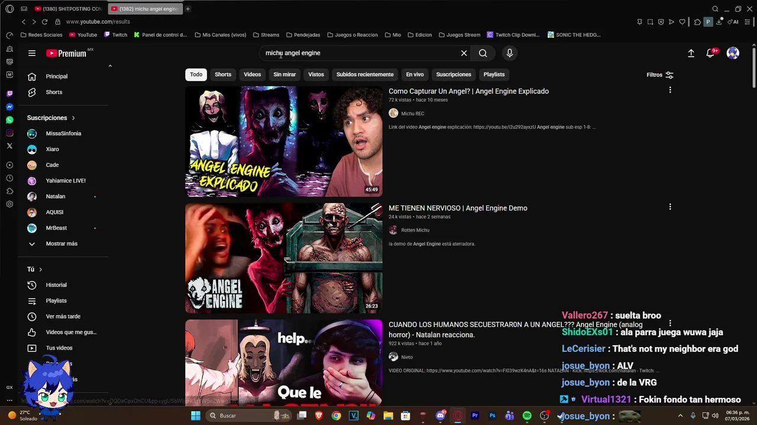Select the Videos filter chip

(x=253, y=74)
